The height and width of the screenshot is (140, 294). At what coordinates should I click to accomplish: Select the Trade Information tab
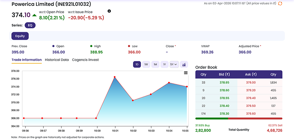click(26, 60)
